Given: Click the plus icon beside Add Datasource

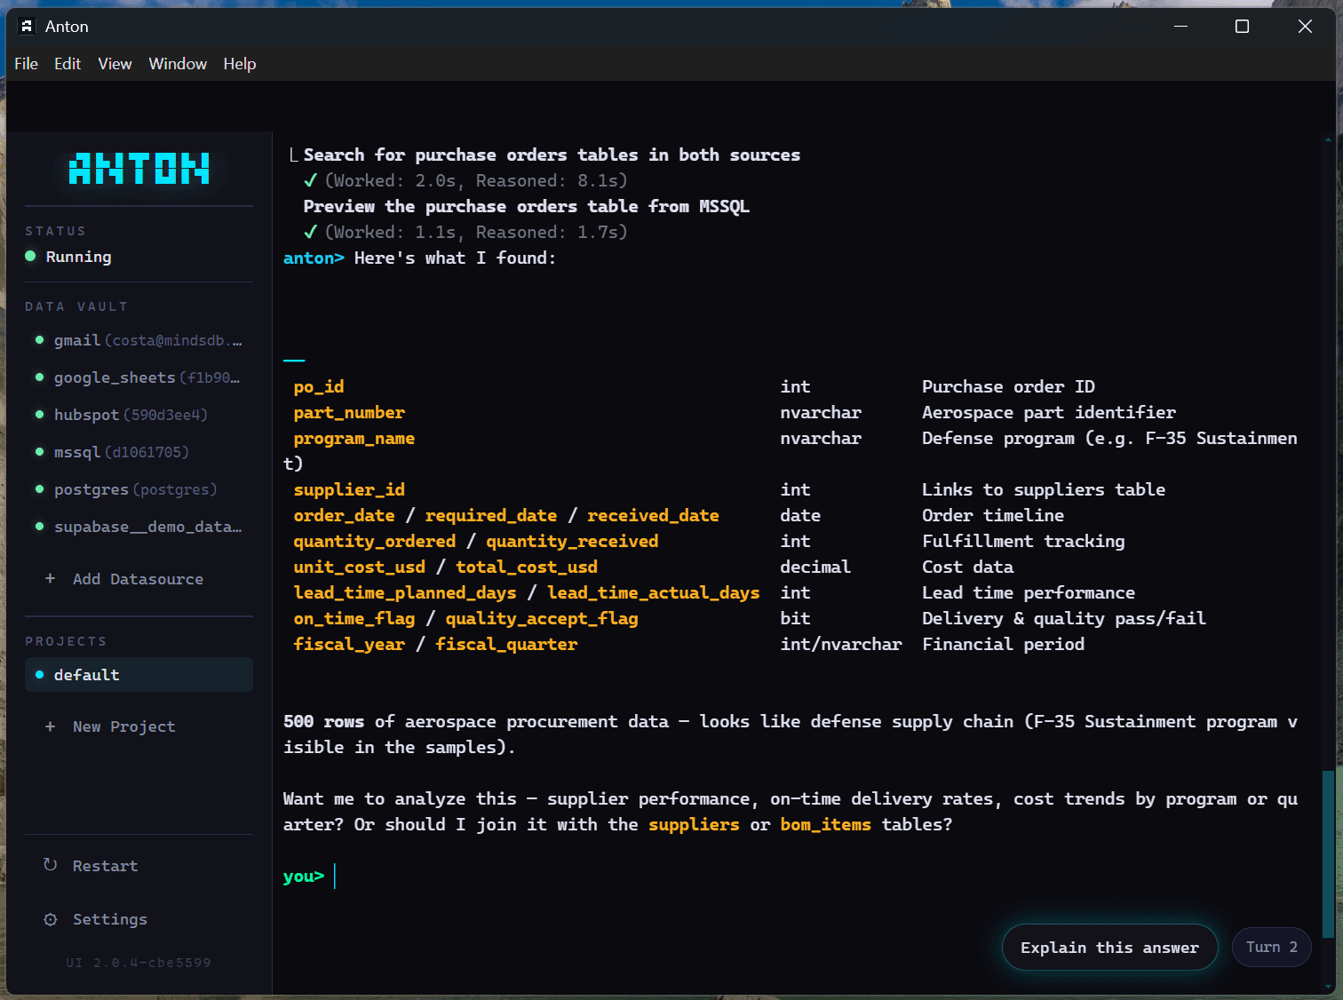Looking at the screenshot, I should (x=51, y=579).
